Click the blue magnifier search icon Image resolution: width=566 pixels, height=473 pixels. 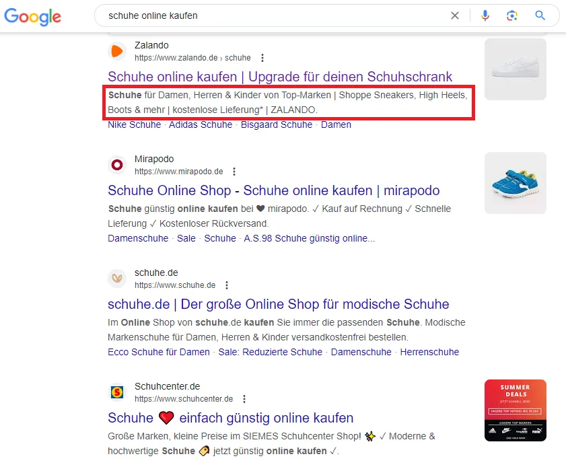point(540,15)
